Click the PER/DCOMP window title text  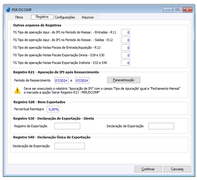pyautogui.click(x=21, y=10)
